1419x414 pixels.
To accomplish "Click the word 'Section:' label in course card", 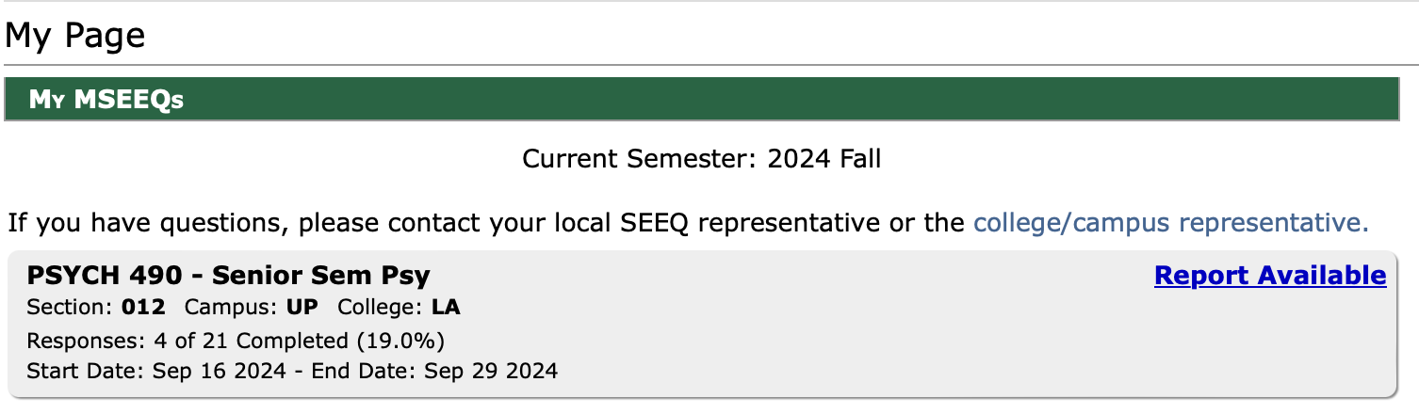I will coord(71,308).
